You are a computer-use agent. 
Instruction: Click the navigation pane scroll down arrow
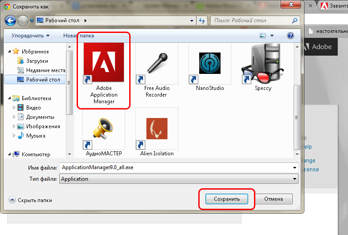(69, 154)
